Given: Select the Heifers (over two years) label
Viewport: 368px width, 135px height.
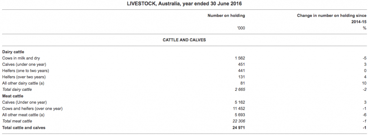Looking at the screenshot, I should (x=24, y=77).
